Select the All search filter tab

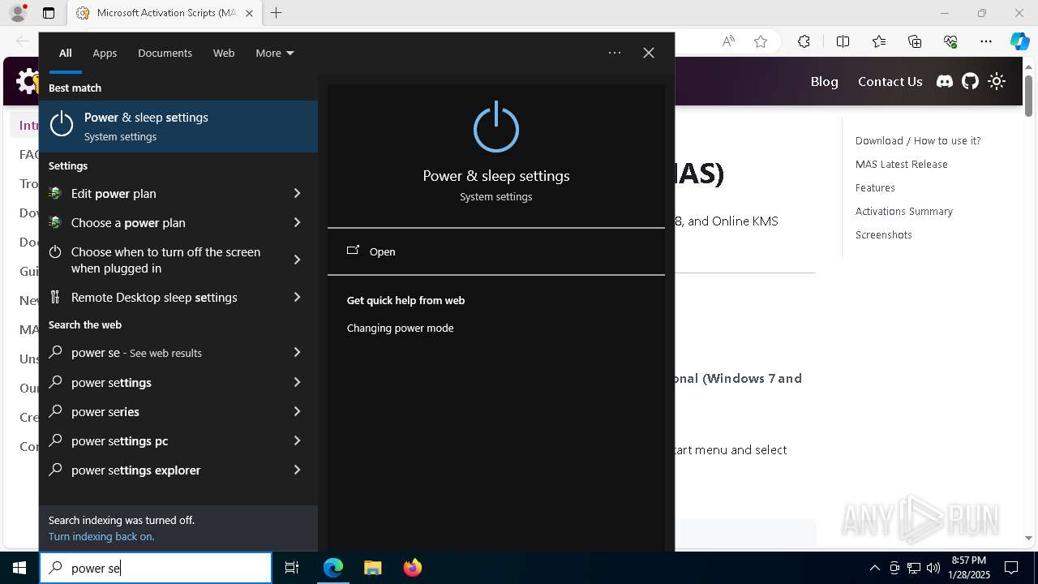65,53
